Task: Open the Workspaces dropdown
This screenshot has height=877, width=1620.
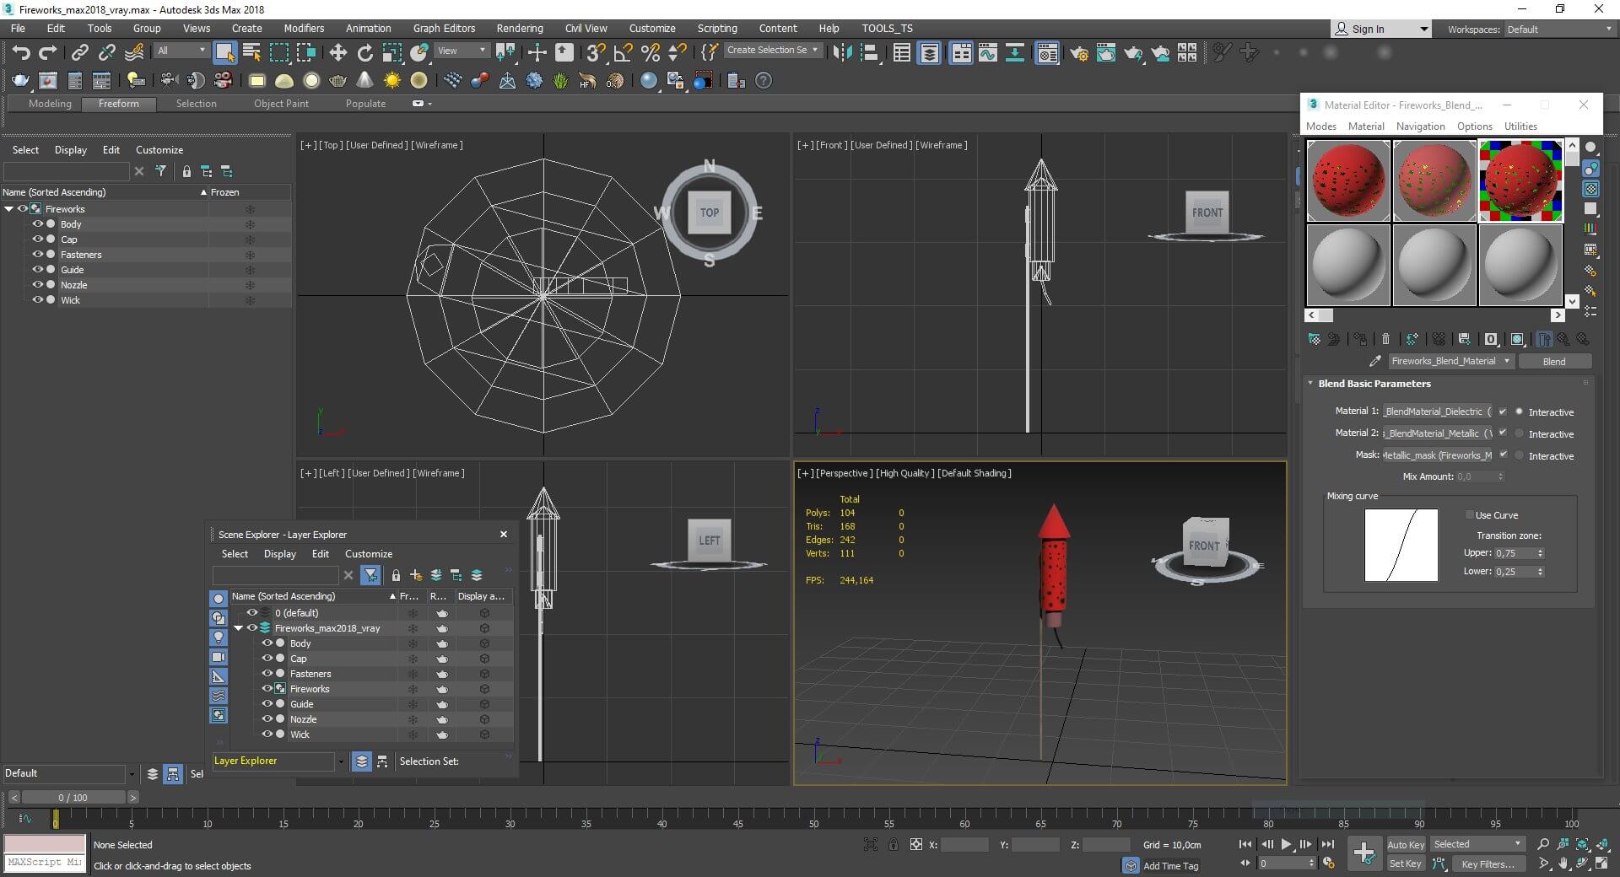Action: pyautogui.click(x=1559, y=30)
